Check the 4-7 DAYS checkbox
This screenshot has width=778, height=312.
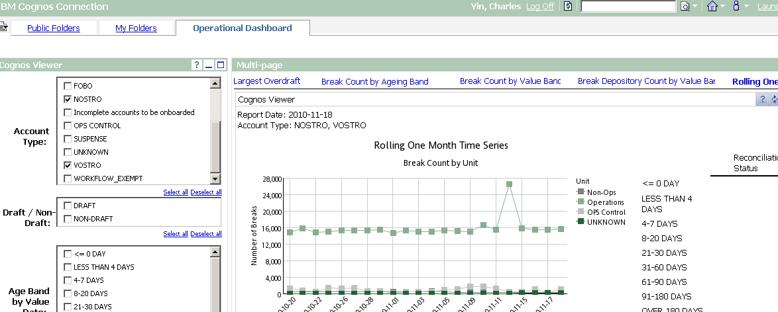coord(68,280)
